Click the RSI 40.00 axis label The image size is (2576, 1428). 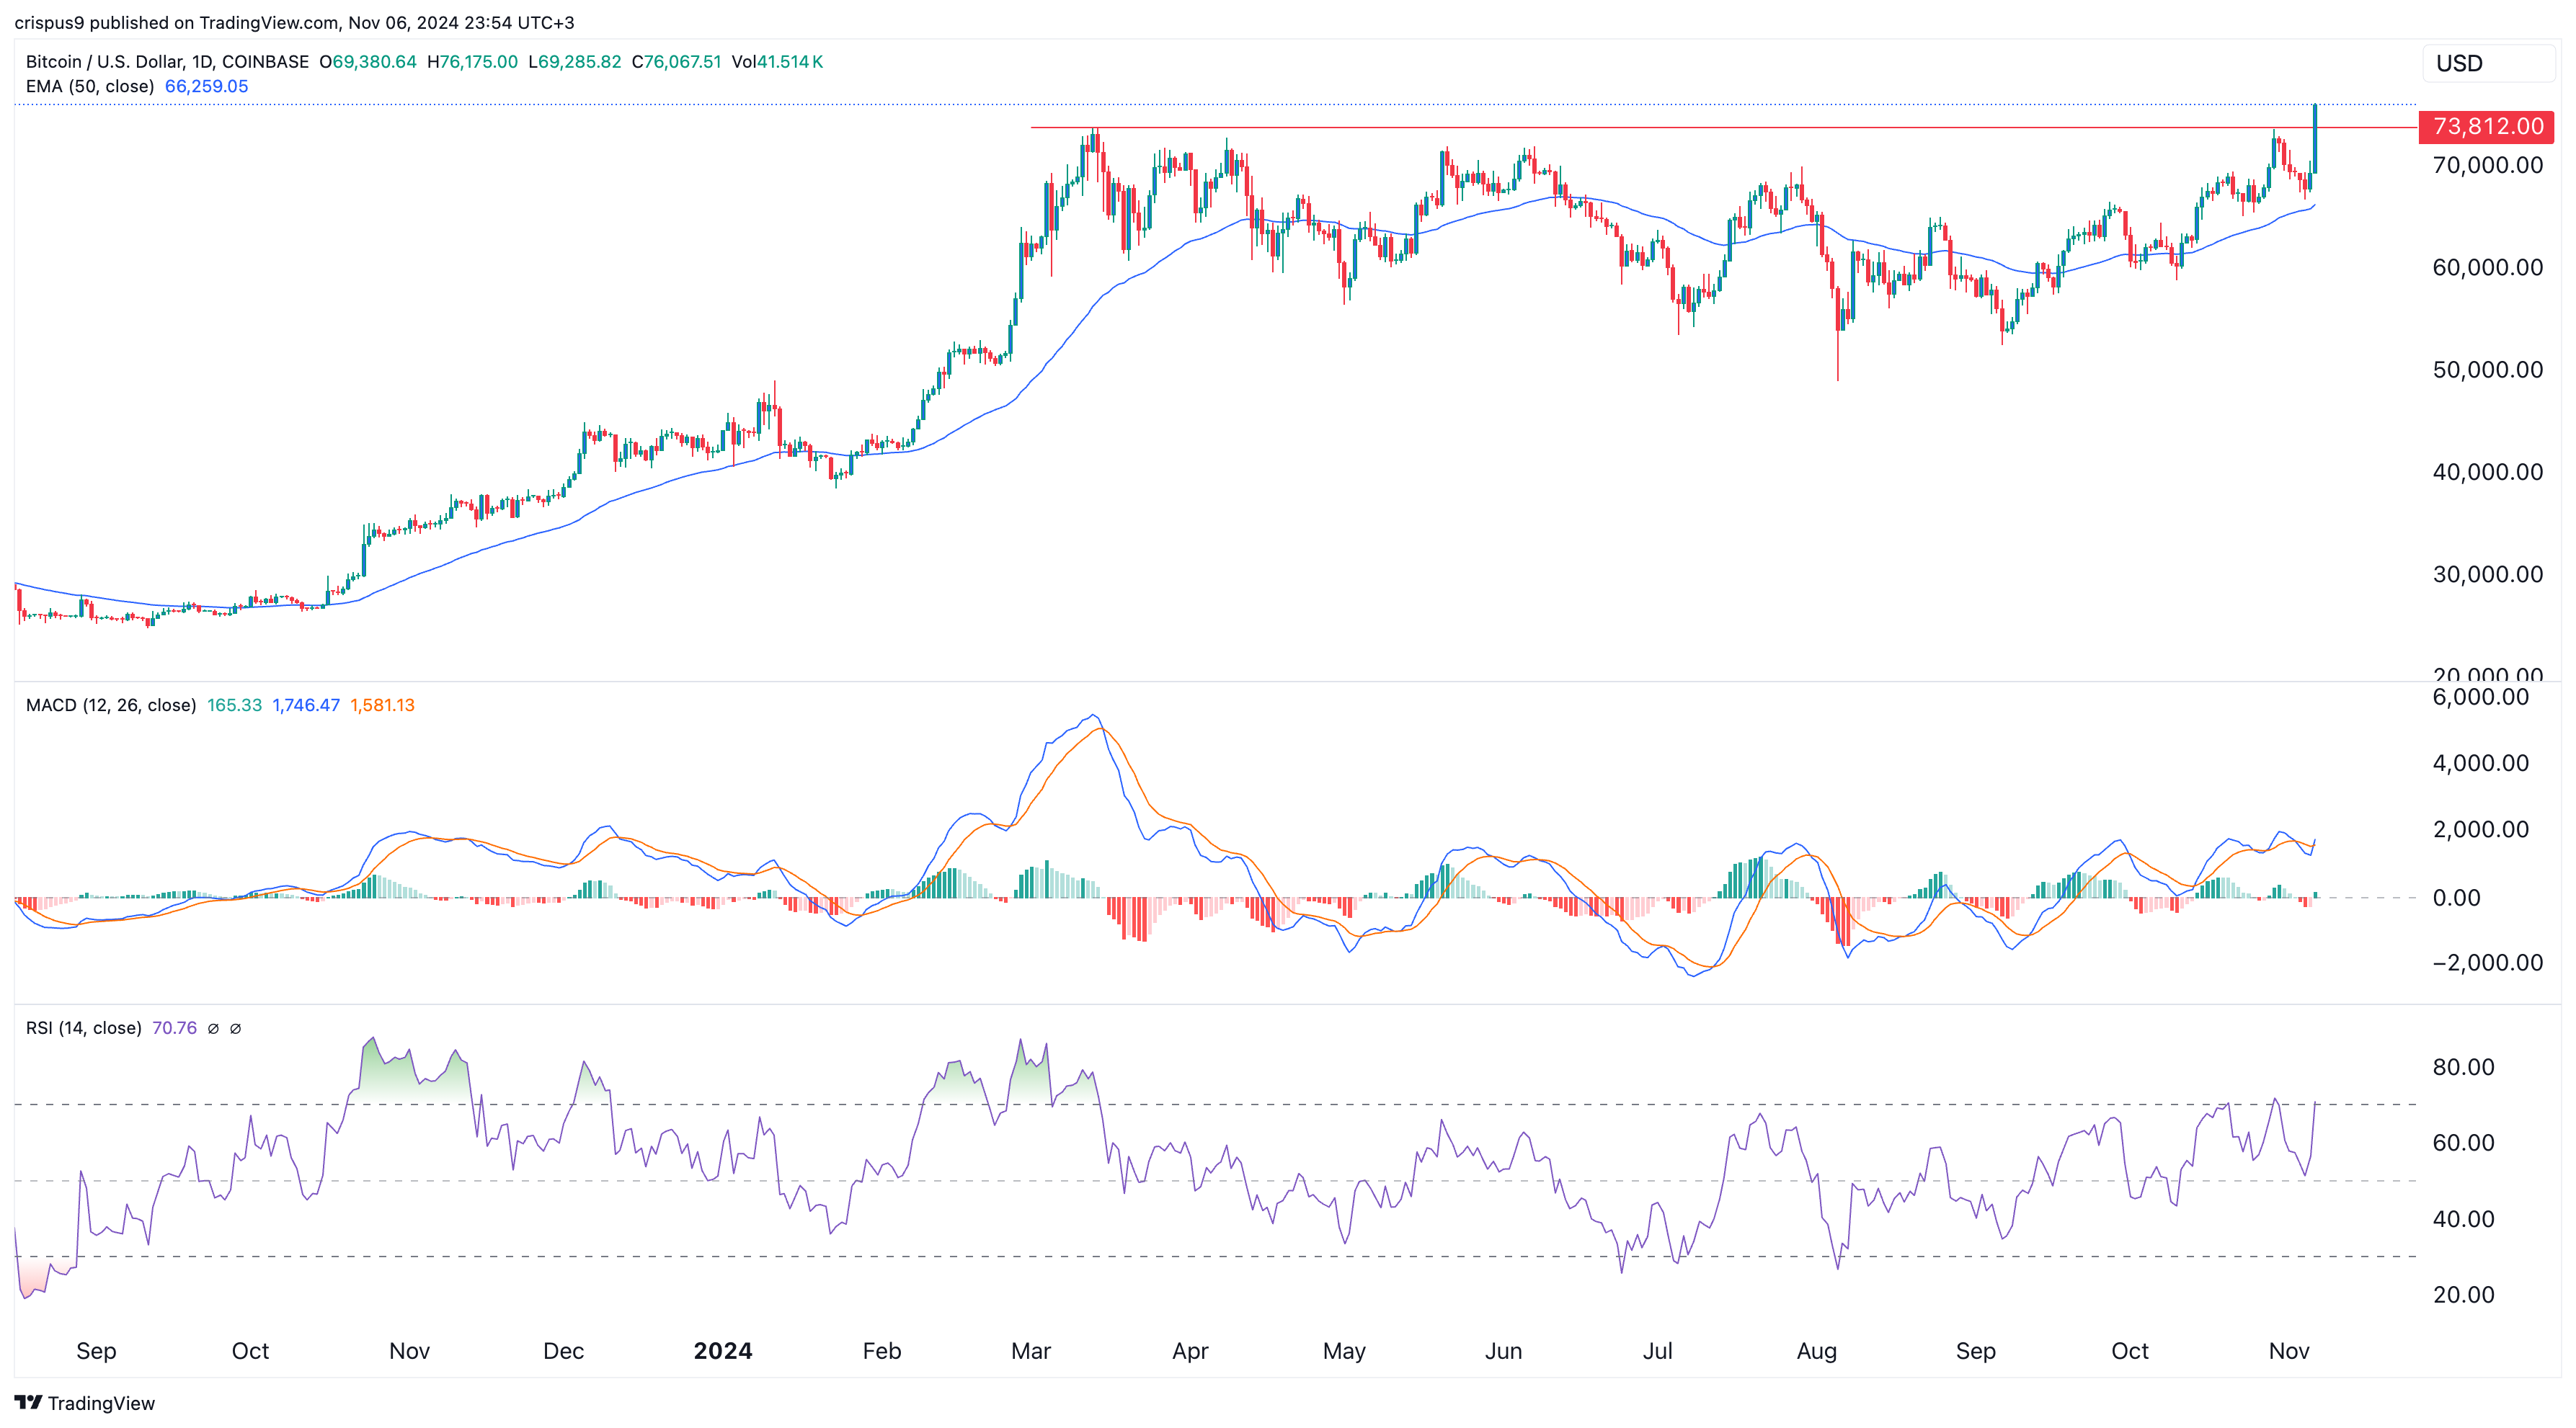click(x=2463, y=1218)
